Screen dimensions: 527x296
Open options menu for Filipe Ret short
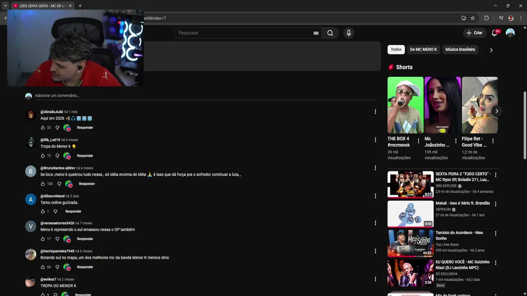[x=493, y=141]
